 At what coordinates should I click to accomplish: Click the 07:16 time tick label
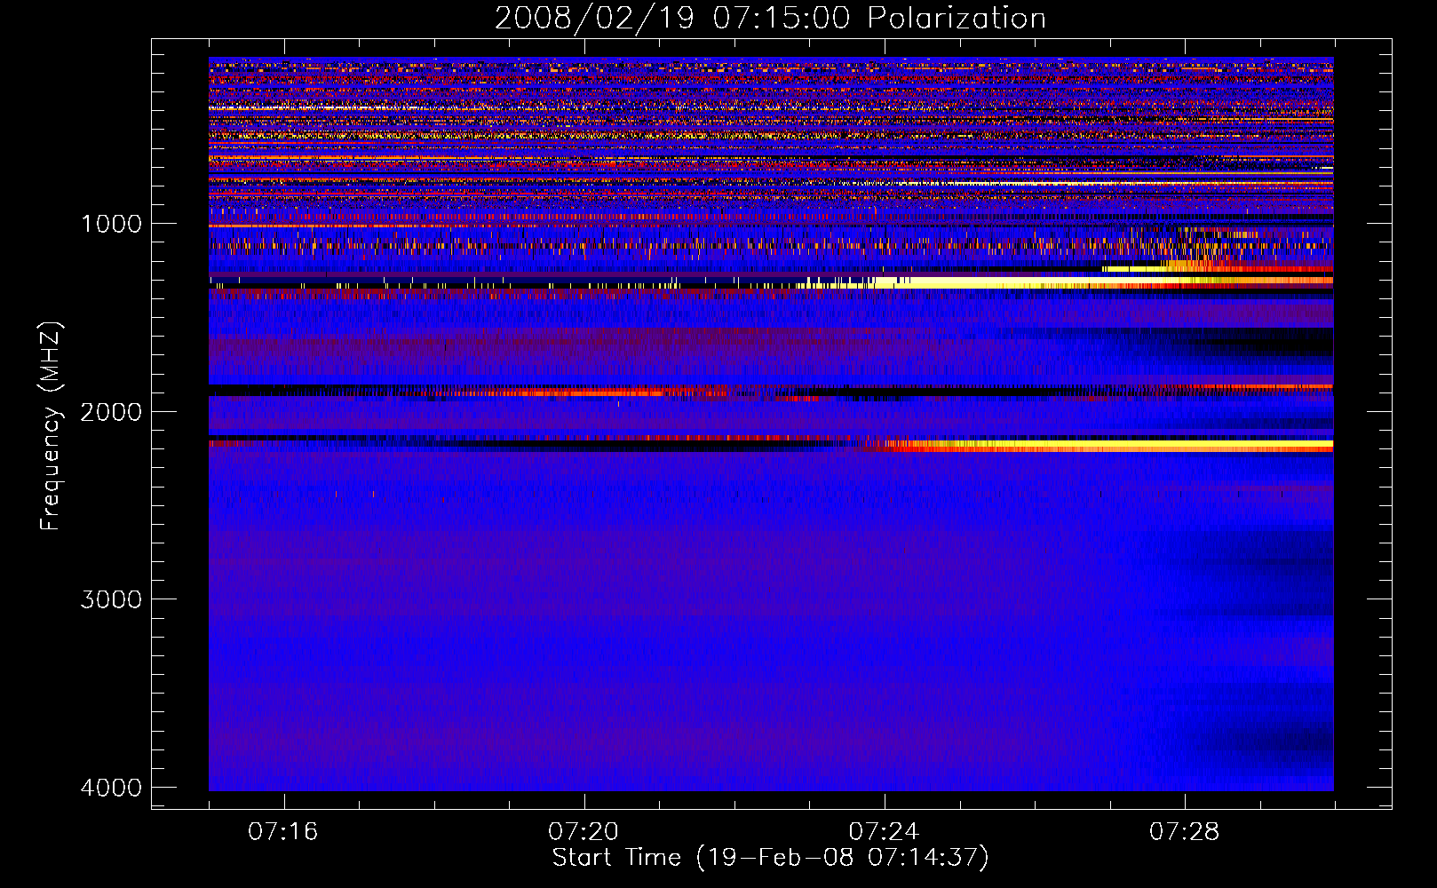coord(283,831)
